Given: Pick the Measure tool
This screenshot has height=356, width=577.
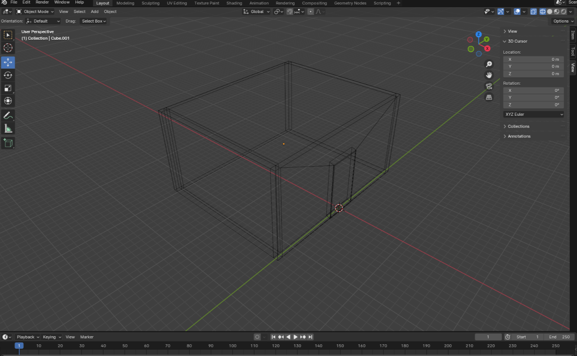Looking at the screenshot, I should [8, 129].
